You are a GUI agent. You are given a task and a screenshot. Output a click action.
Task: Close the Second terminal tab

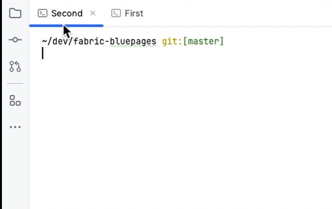point(92,14)
